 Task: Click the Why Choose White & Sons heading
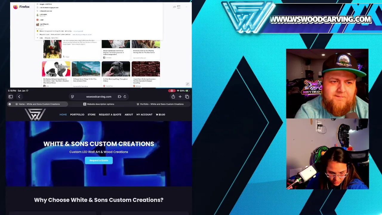(98, 200)
